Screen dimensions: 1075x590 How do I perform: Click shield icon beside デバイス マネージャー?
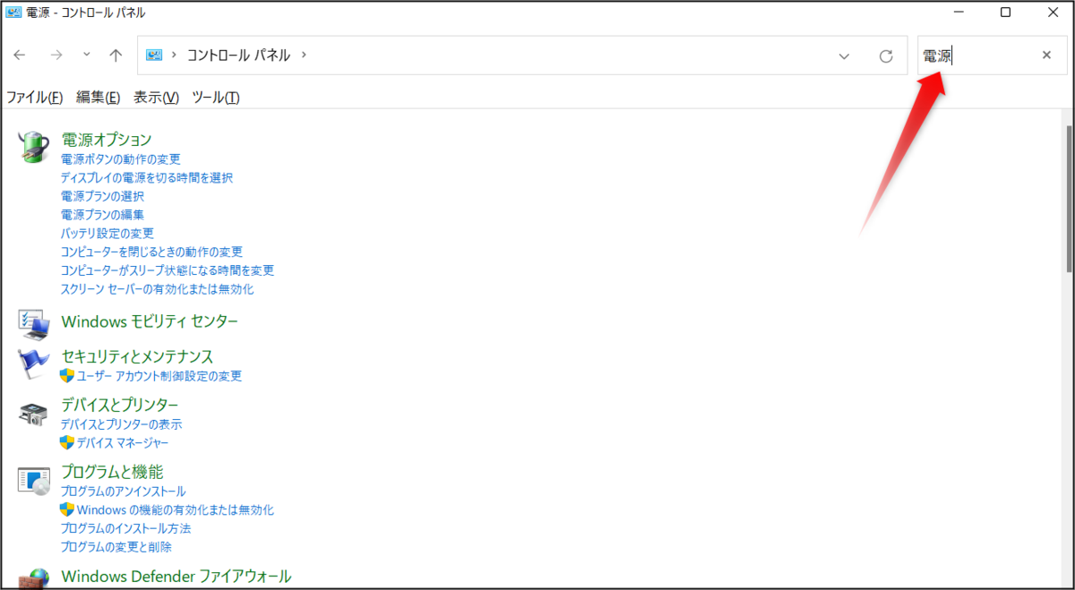[x=67, y=442]
